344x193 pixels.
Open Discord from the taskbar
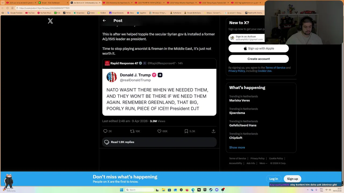click(217, 190)
